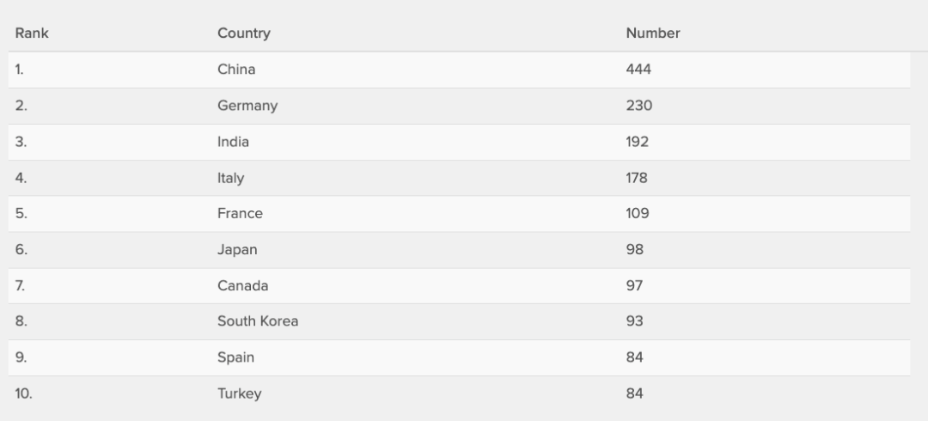Select the South Korea country cell
The image size is (928, 421).
[x=258, y=321]
